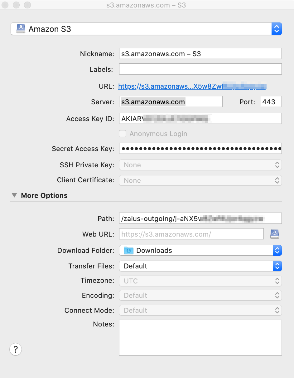Click inside the Notes text area
294x378 pixels.
[200, 337]
